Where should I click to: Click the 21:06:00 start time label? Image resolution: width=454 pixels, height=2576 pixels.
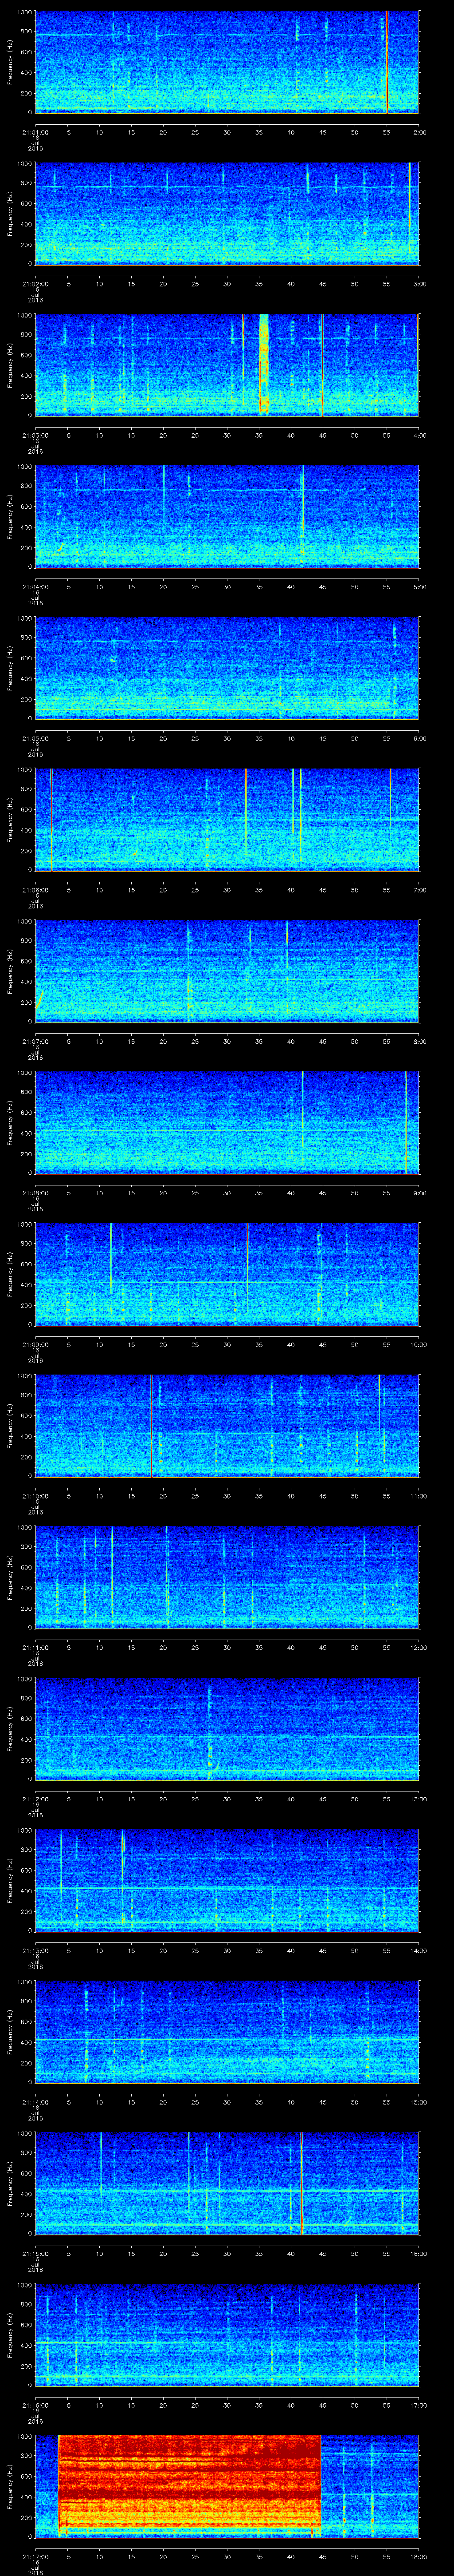[35, 890]
